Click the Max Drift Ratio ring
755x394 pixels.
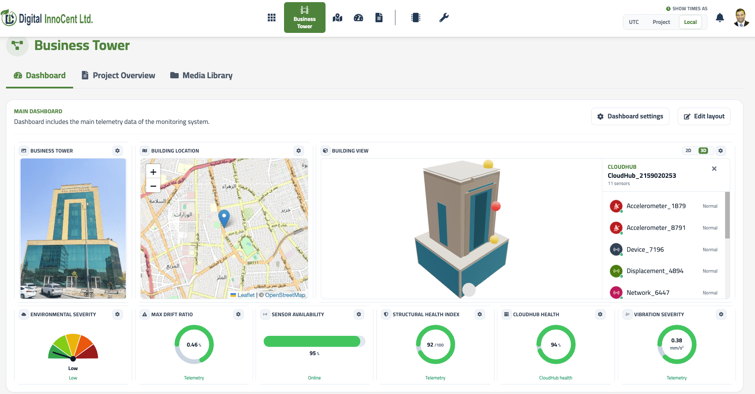tap(194, 344)
